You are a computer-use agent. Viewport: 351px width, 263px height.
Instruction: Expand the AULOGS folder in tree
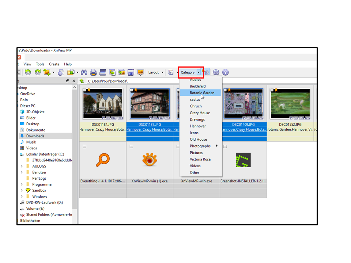(x=22, y=166)
